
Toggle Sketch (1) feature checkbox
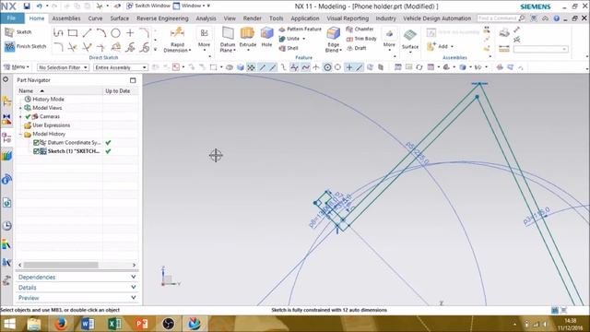tap(36, 151)
